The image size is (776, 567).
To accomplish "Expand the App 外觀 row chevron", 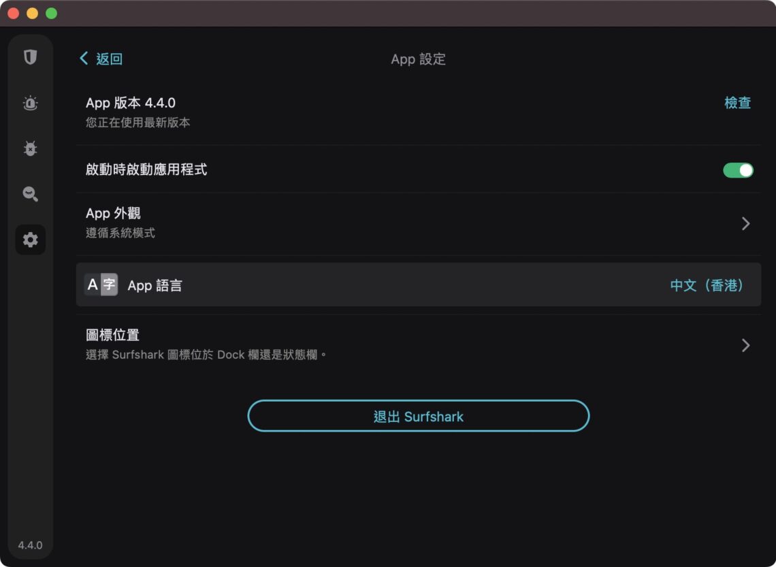I will [745, 223].
